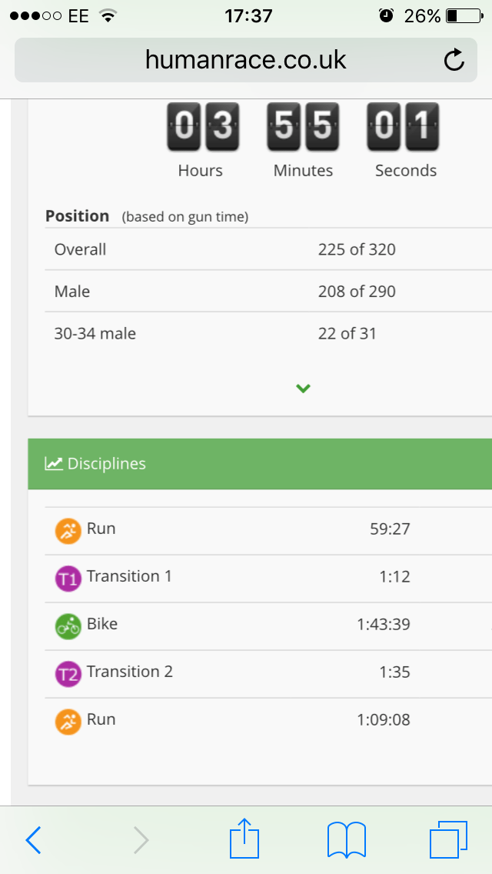Tap the green Bike icon
The height and width of the screenshot is (874, 492).
(x=68, y=625)
